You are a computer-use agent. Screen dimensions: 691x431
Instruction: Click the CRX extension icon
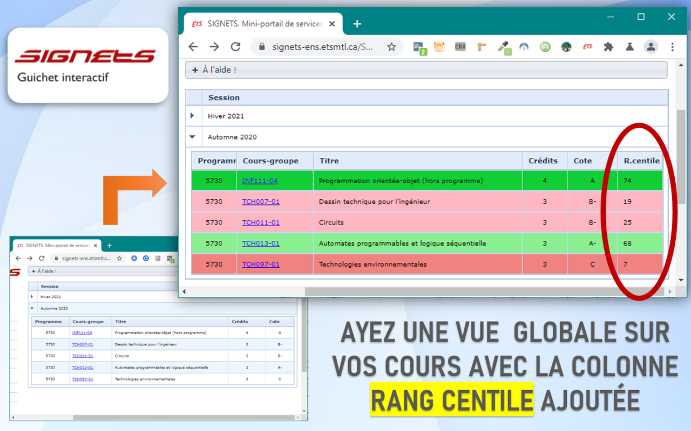point(460,47)
